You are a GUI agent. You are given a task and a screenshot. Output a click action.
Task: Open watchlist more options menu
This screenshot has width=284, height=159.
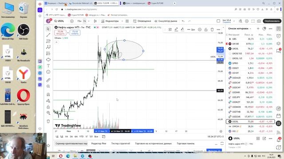271,28
